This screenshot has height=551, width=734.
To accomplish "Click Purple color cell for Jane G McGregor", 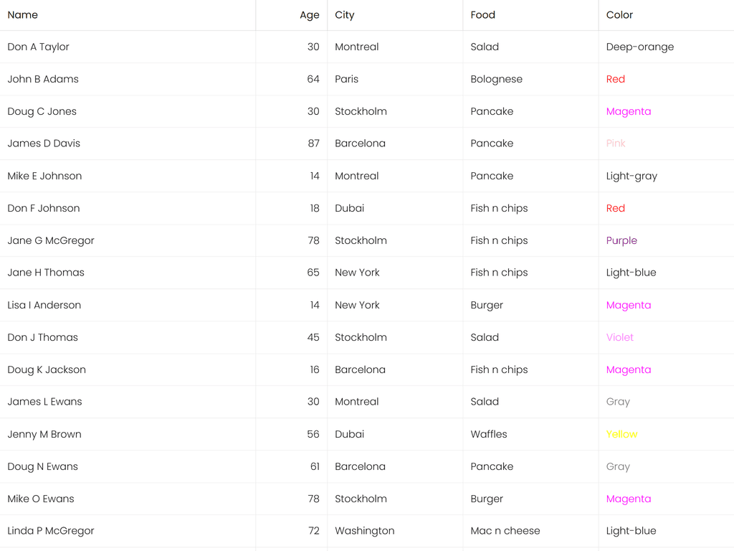I will [x=621, y=241].
